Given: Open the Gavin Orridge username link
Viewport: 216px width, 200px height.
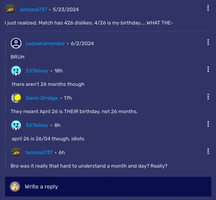Looking at the screenshot, I should [x=42, y=98].
